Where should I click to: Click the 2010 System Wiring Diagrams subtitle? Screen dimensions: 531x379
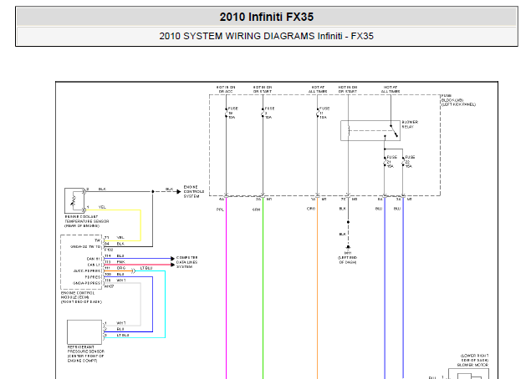[x=266, y=36]
